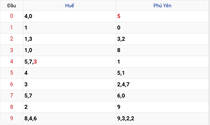Click Phú Yên cell showing 9,3,2,2
This screenshot has height=125, width=210.
(126, 118)
